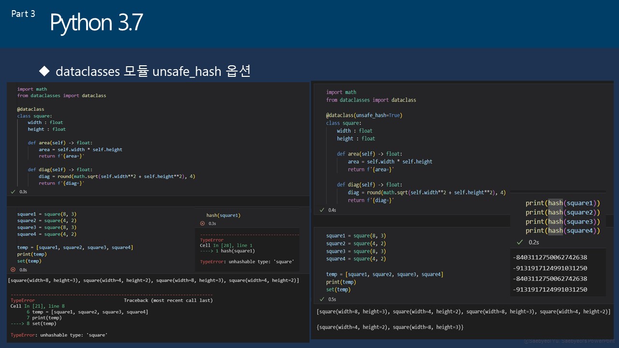Click the "print(hash(square1))" line
This screenshot has height=348, width=619.
tap(563, 203)
